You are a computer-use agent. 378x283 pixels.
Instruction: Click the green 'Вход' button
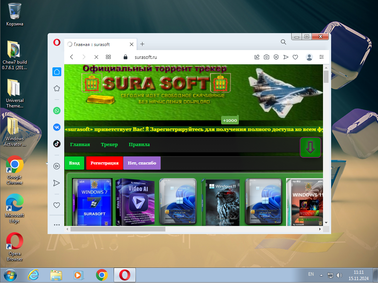pos(74,163)
